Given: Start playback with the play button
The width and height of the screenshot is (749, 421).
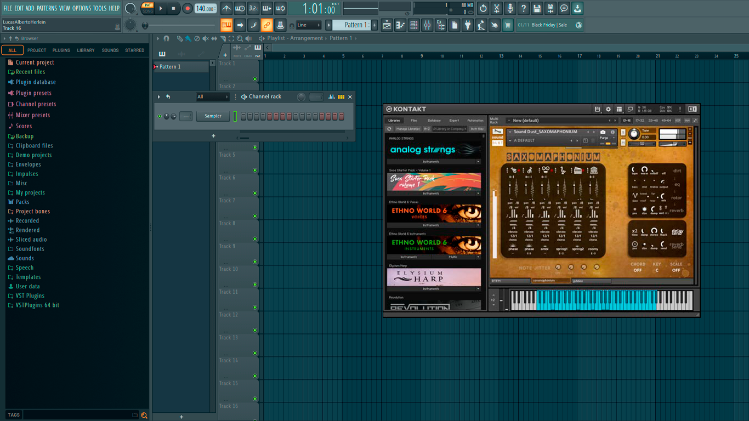Looking at the screenshot, I should pos(161,8).
